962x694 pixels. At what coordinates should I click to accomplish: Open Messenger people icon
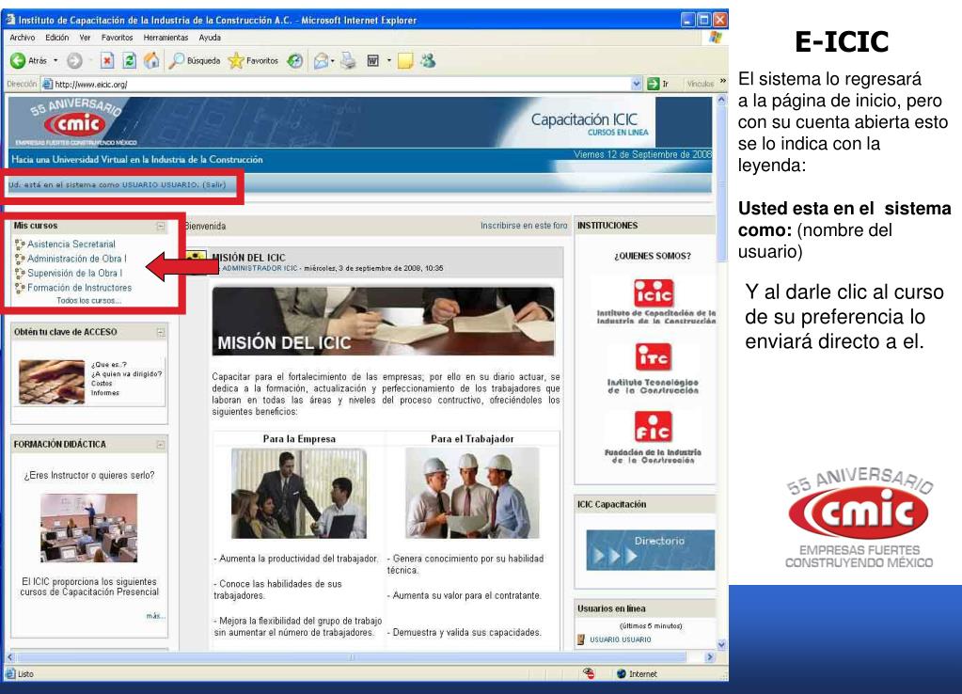pyautogui.click(x=428, y=60)
